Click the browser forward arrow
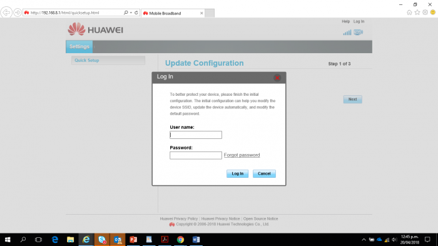Image resolution: width=438 pixels, height=246 pixels. [18, 13]
